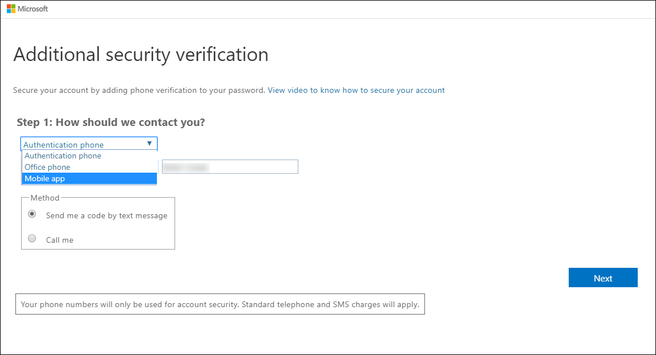
Task: Click the 'Send me a code by text message' label text
Action: (x=107, y=215)
